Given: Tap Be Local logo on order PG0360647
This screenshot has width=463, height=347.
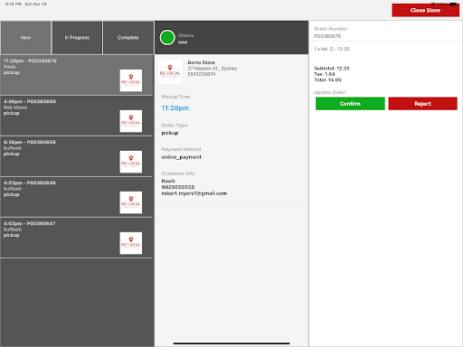Looking at the screenshot, I should click(131, 243).
